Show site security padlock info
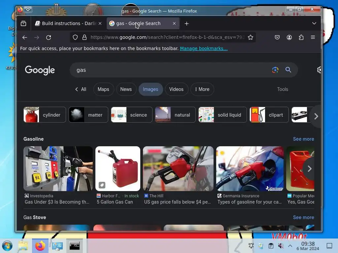Viewport: 338px width, 253px height. [x=84, y=38]
